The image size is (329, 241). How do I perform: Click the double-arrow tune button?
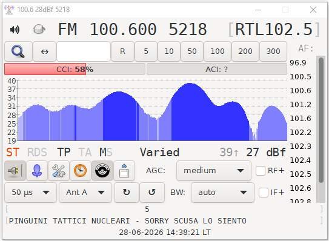(x=44, y=51)
